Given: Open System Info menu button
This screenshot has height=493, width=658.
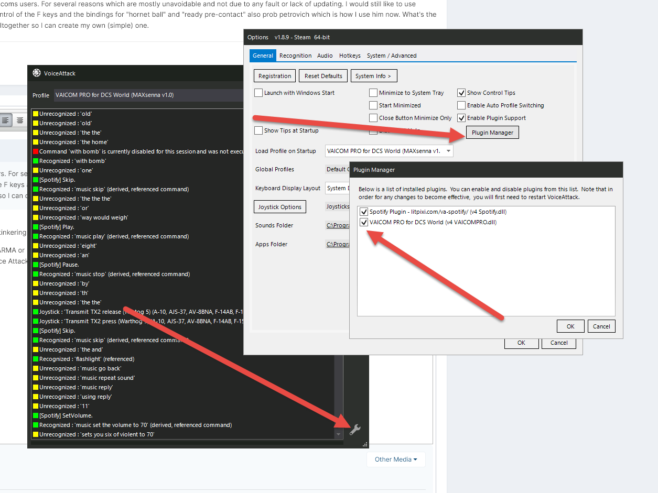Looking at the screenshot, I should coord(373,76).
